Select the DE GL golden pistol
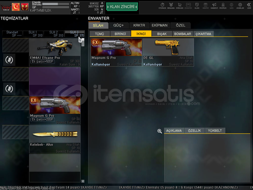253x190 pixels. click(168, 52)
